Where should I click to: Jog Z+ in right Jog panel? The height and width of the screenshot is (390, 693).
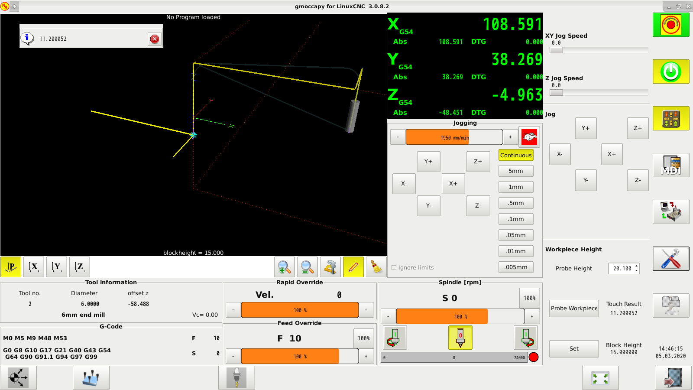tap(638, 128)
